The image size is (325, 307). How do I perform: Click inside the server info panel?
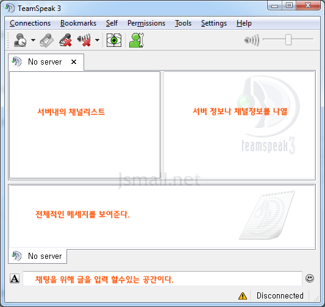[240, 125]
